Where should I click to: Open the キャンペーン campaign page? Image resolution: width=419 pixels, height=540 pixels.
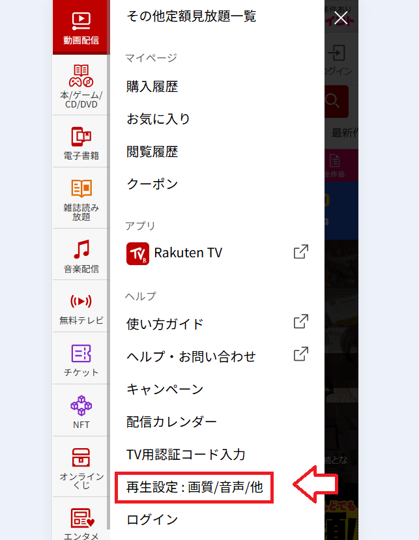click(x=165, y=389)
